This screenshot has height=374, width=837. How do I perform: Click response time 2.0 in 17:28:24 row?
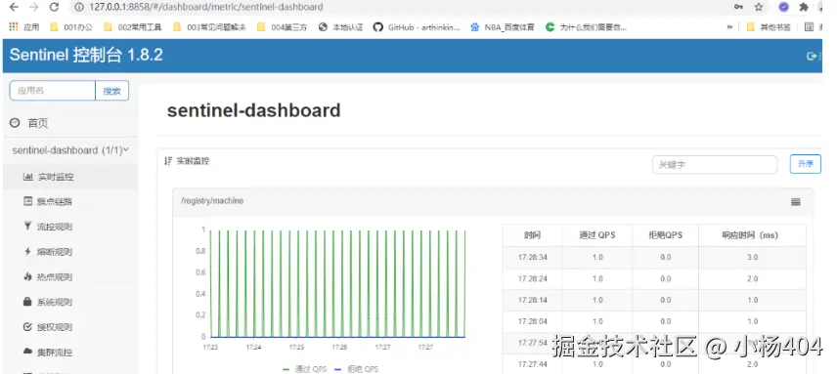(x=752, y=278)
